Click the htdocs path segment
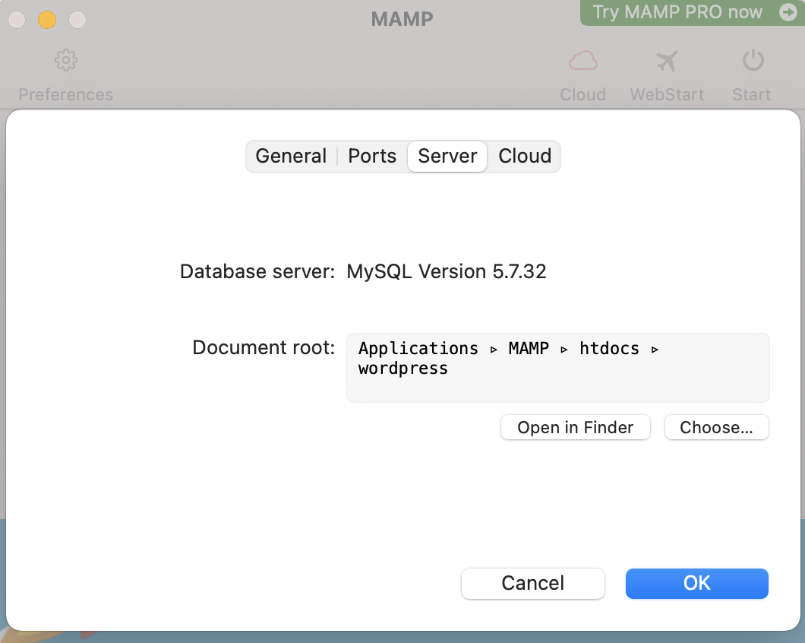This screenshot has width=805, height=643. pos(609,349)
